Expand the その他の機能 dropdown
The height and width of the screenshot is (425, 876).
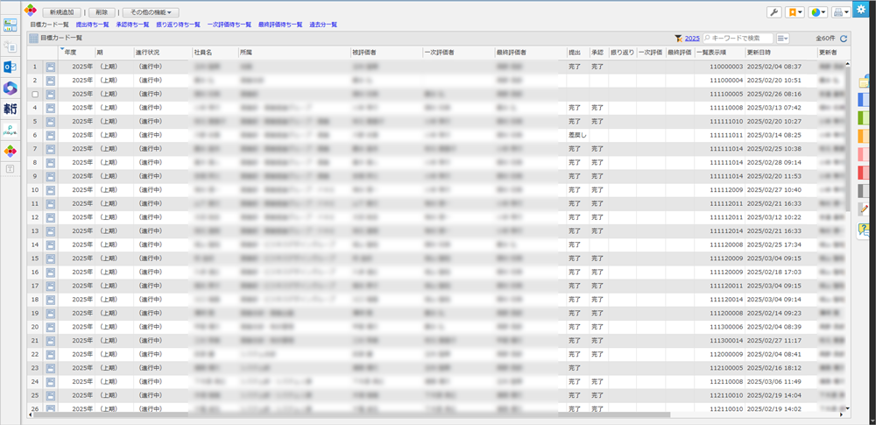tap(151, 12)
